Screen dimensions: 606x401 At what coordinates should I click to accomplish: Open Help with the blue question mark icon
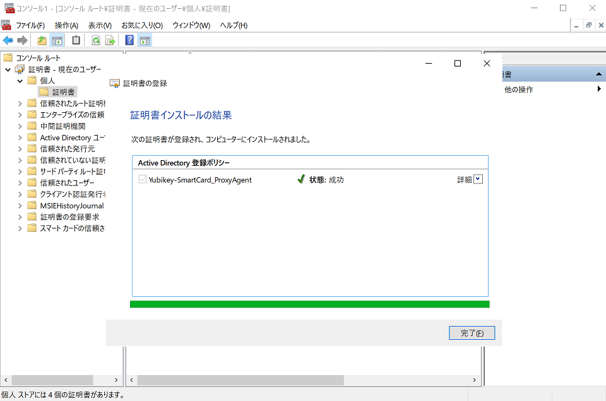pos(129,40)
